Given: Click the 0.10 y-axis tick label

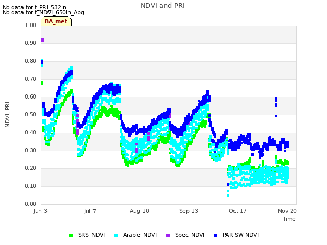Looking at the screenshot, I should [31, 186].
